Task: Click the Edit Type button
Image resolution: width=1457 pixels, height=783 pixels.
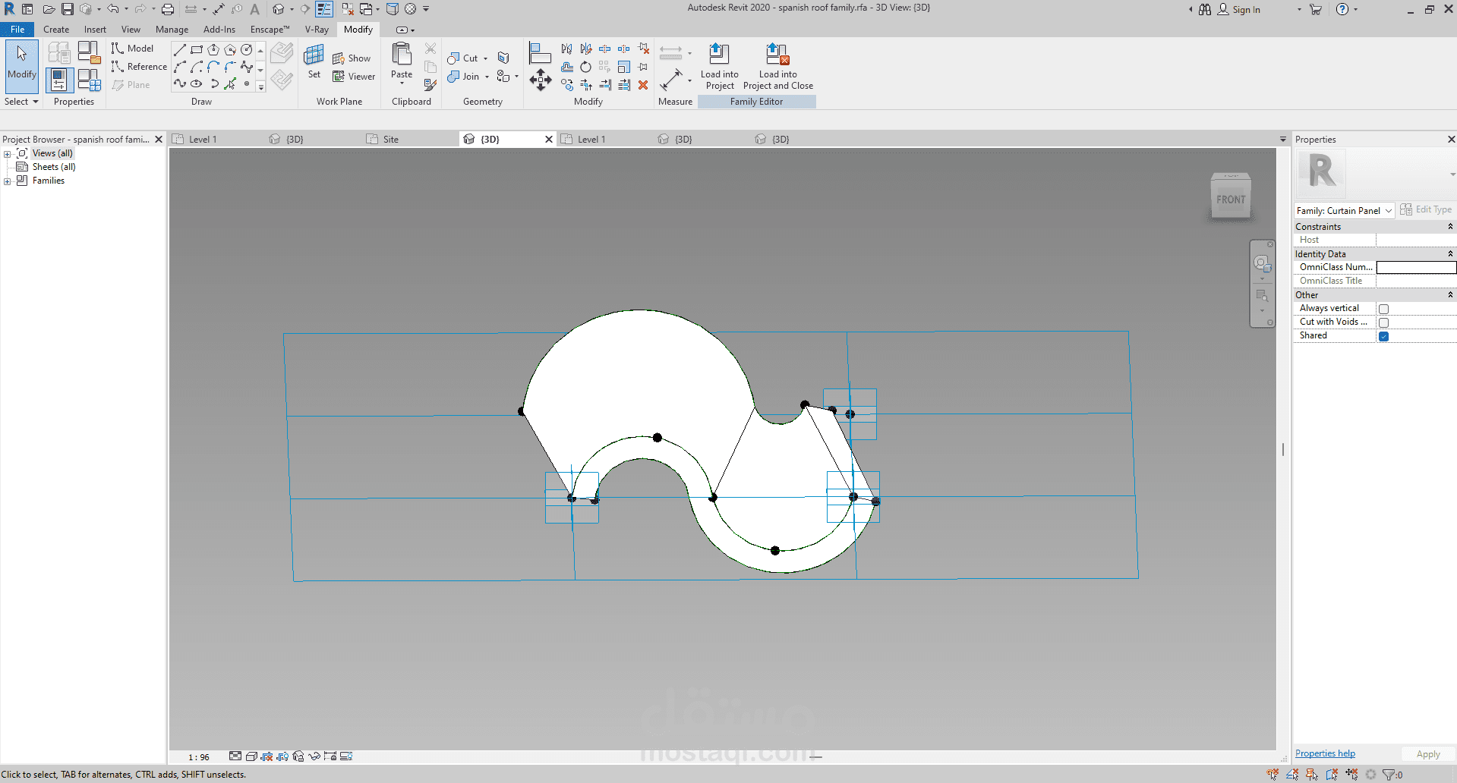Action: pyautogui.click(x=1426, y=210)
